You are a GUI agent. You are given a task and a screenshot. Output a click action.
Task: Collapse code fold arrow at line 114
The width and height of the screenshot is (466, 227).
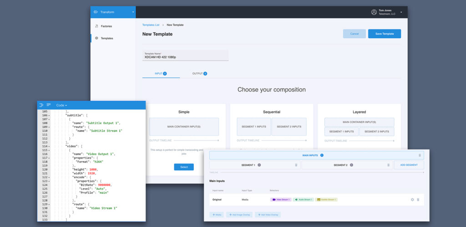(x=49, y=146)
